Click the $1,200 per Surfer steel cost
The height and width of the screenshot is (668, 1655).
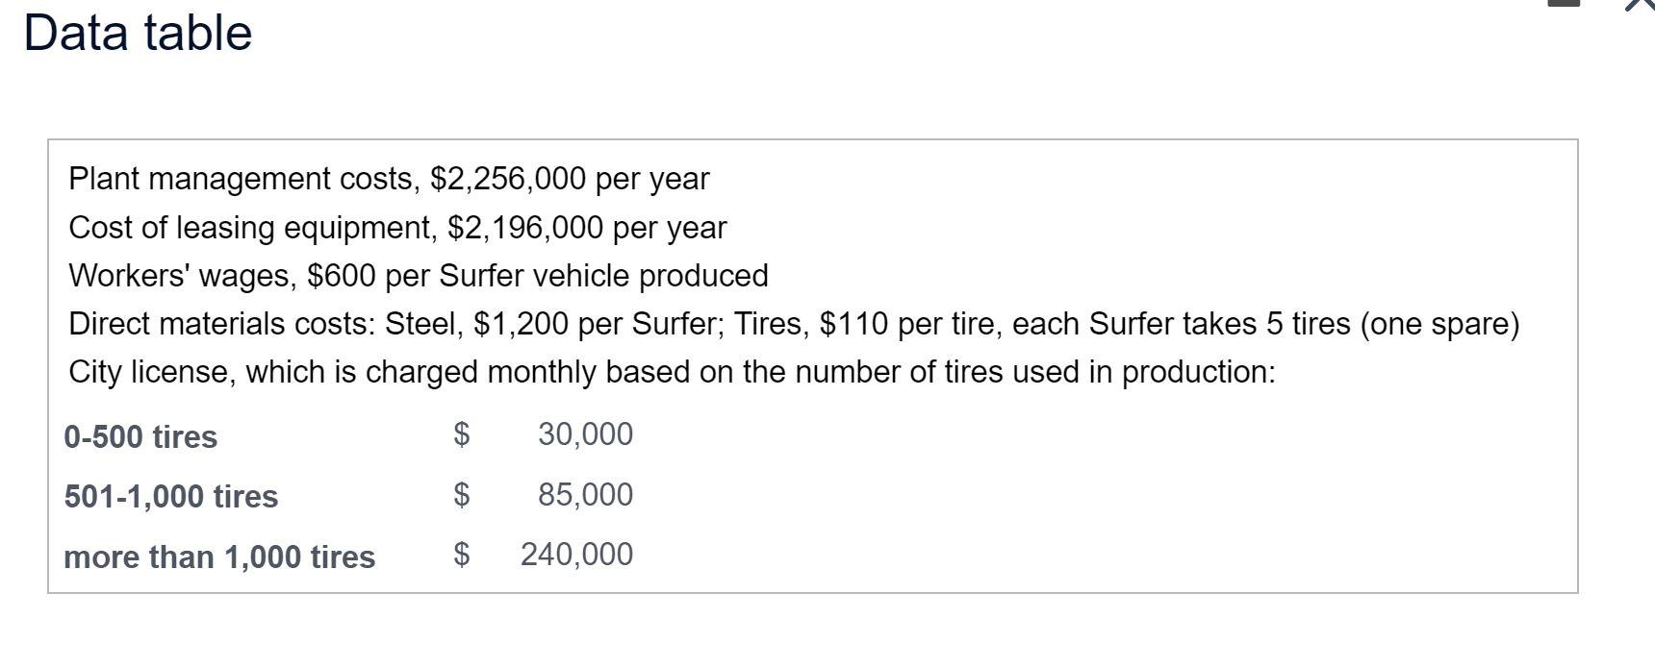tap(521, 324)
